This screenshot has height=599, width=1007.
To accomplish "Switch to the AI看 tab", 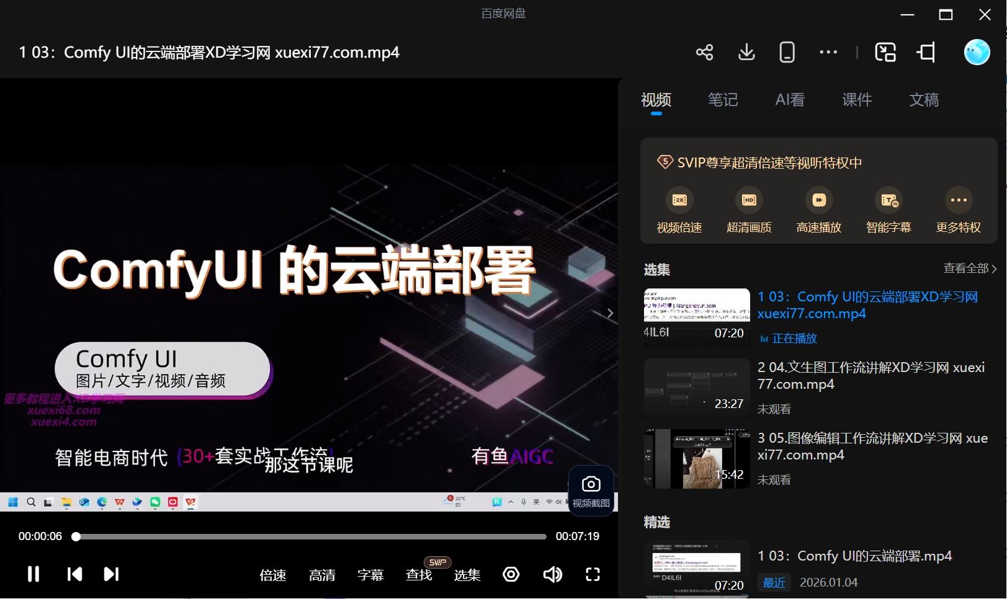I will (x=790, y=100).
